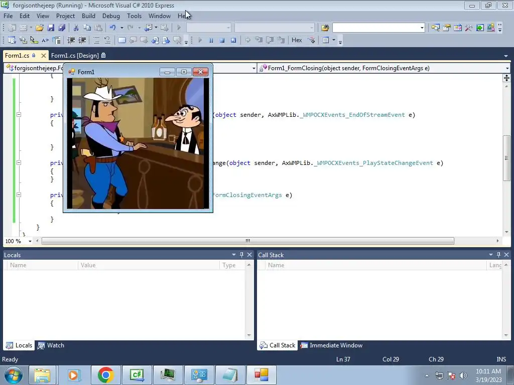Click the editor horizontal scrollbar thumb
The width and height of the screenshot is (514, 385).
(248, 241)
